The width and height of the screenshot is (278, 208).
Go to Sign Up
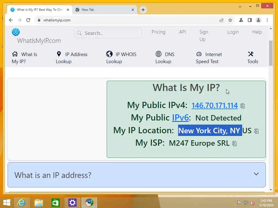click(x=204, y=35)
